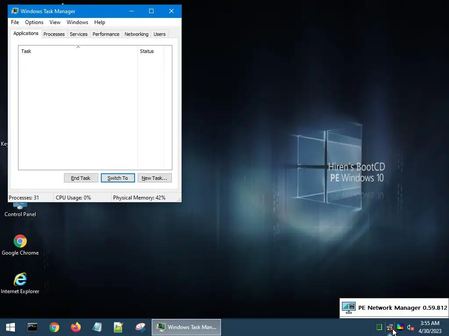The width and height of the screenshot is (449, 336).
Task: Click the color display tray icon
Action: [x=400, y=327]
